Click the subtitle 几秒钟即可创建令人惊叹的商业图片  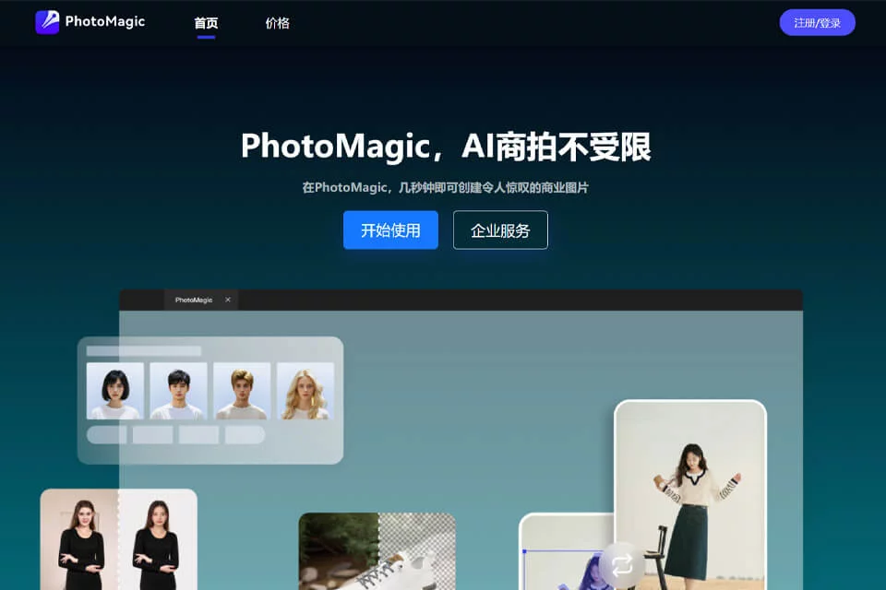point(493,187)
